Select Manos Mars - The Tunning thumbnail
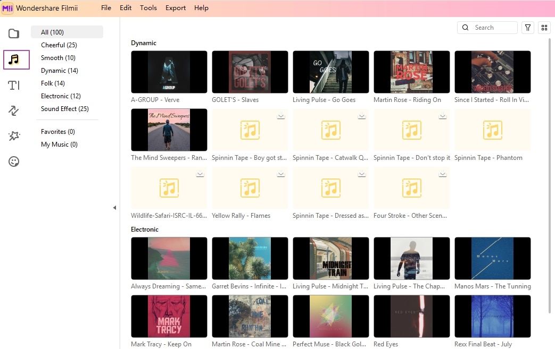 492,259
